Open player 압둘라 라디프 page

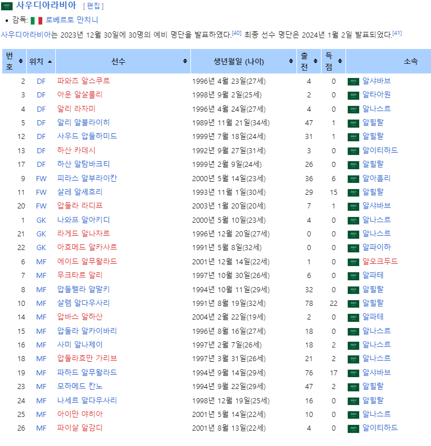pos(80,206)
